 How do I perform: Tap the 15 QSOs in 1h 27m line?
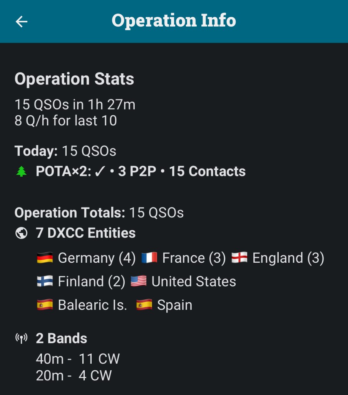point(75,105)
